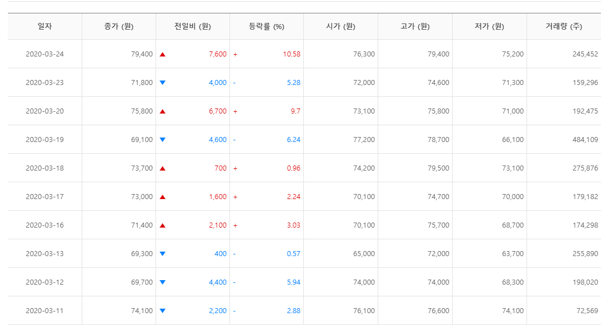Click the low price 68,300

[x=513, y=282]
